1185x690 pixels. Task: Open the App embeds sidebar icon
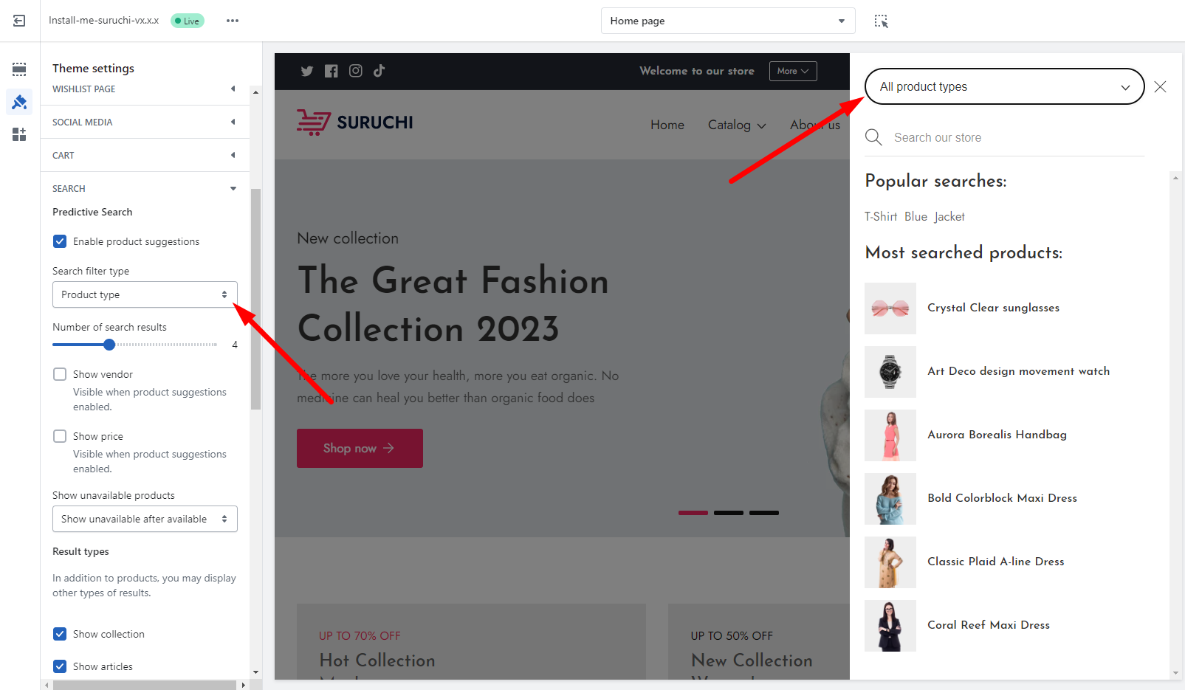click(19, 134)
